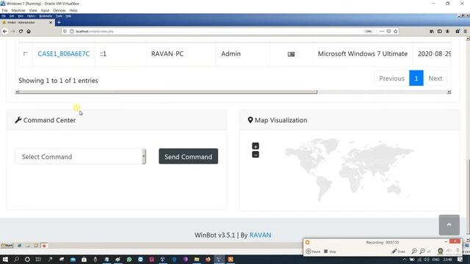The height and width of the screenshot is (264, 470).
Task: Click the Firefox back arrow
Action: point(5,31)
